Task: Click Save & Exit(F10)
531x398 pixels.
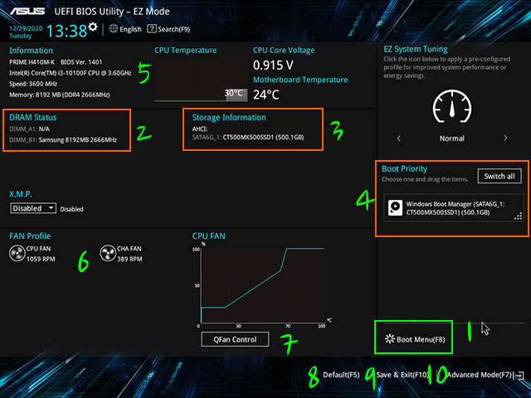Action: pos(402,375)
